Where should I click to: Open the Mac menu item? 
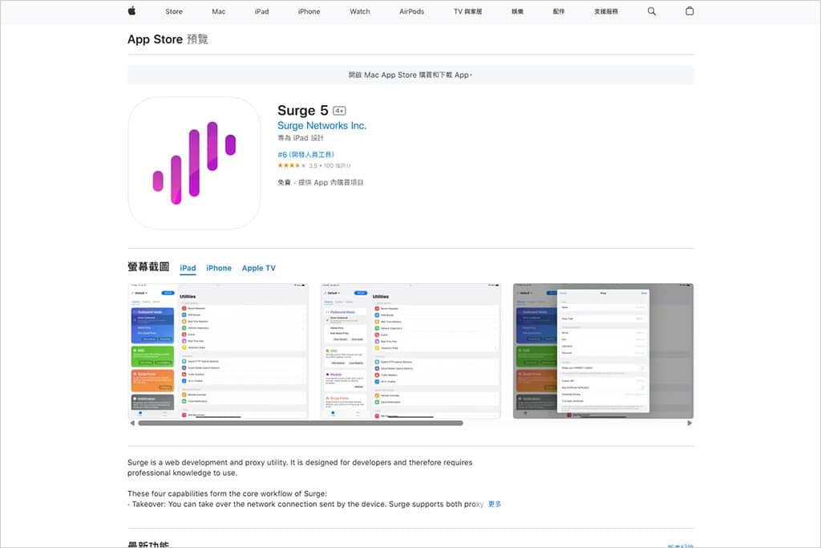218,11
